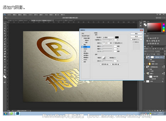
Task: Open the Layer menu
Action: (25, 15)
